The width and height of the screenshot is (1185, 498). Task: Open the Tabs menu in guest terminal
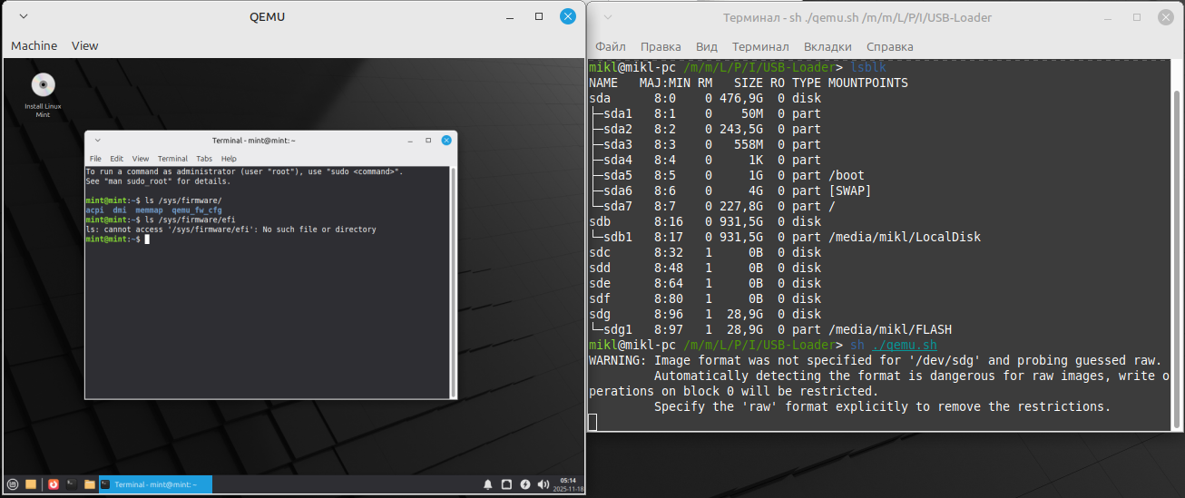pos(204,159)
